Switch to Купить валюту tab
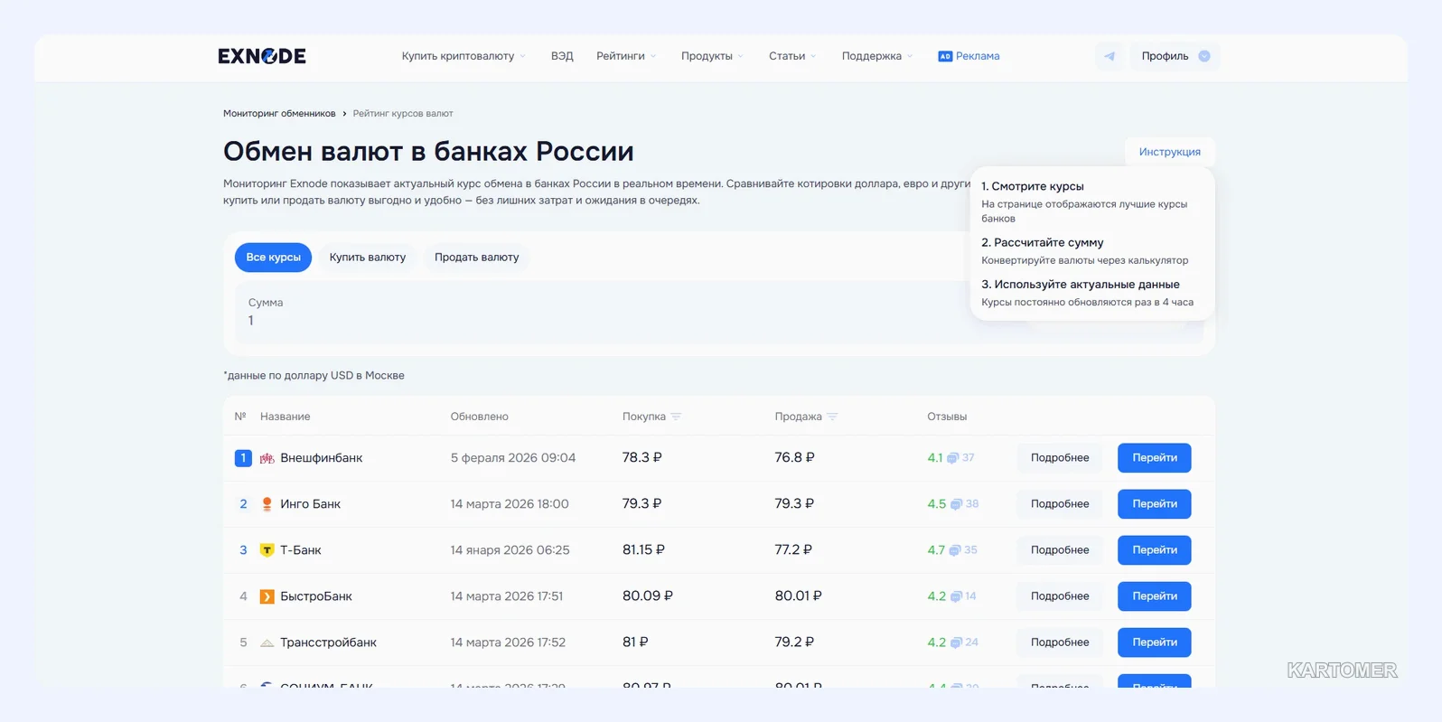 pyautogui.click(x=367, y=258)
